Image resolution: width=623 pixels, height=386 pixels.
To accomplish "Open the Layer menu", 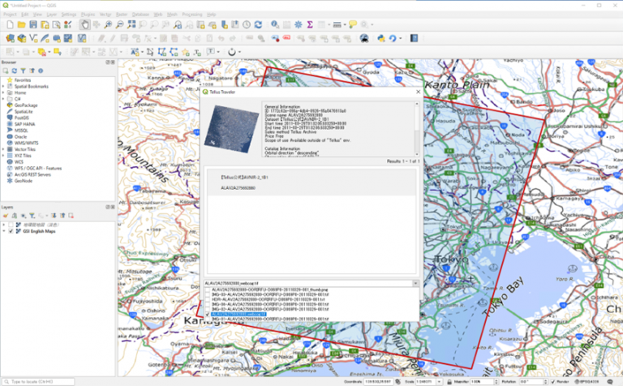I will coord(52,15).
